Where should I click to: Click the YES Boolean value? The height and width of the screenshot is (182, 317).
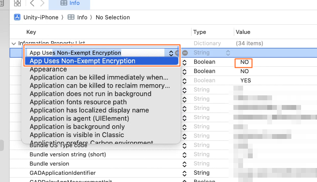click(x=245, y=80)
